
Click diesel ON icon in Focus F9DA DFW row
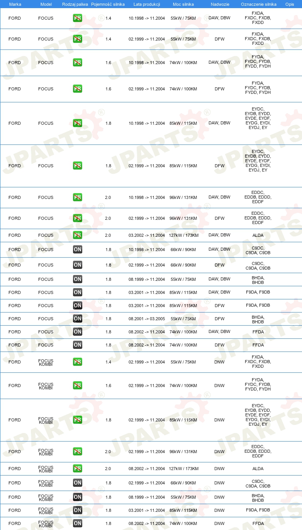(x=77, y=306)
